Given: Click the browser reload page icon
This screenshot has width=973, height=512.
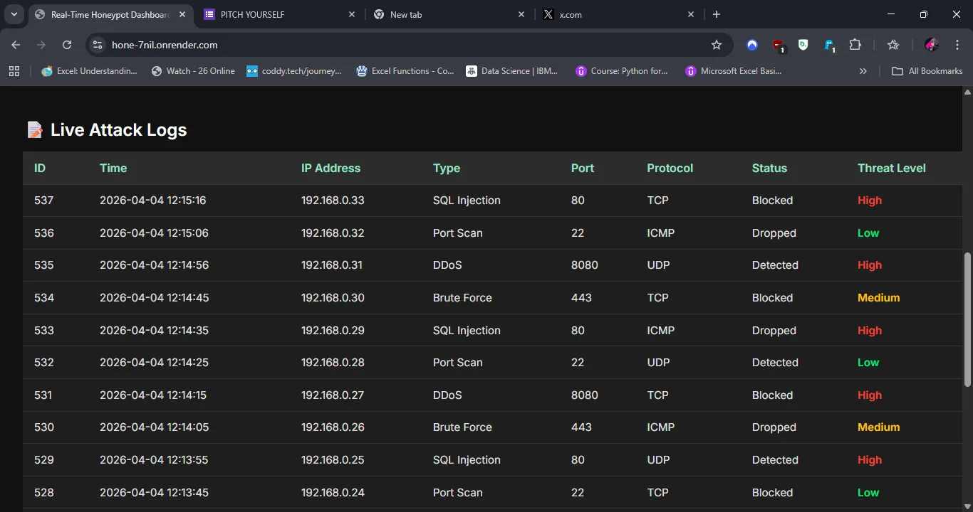Looking at the screenshot, I should pyautogui.click(x=67, y=45).
